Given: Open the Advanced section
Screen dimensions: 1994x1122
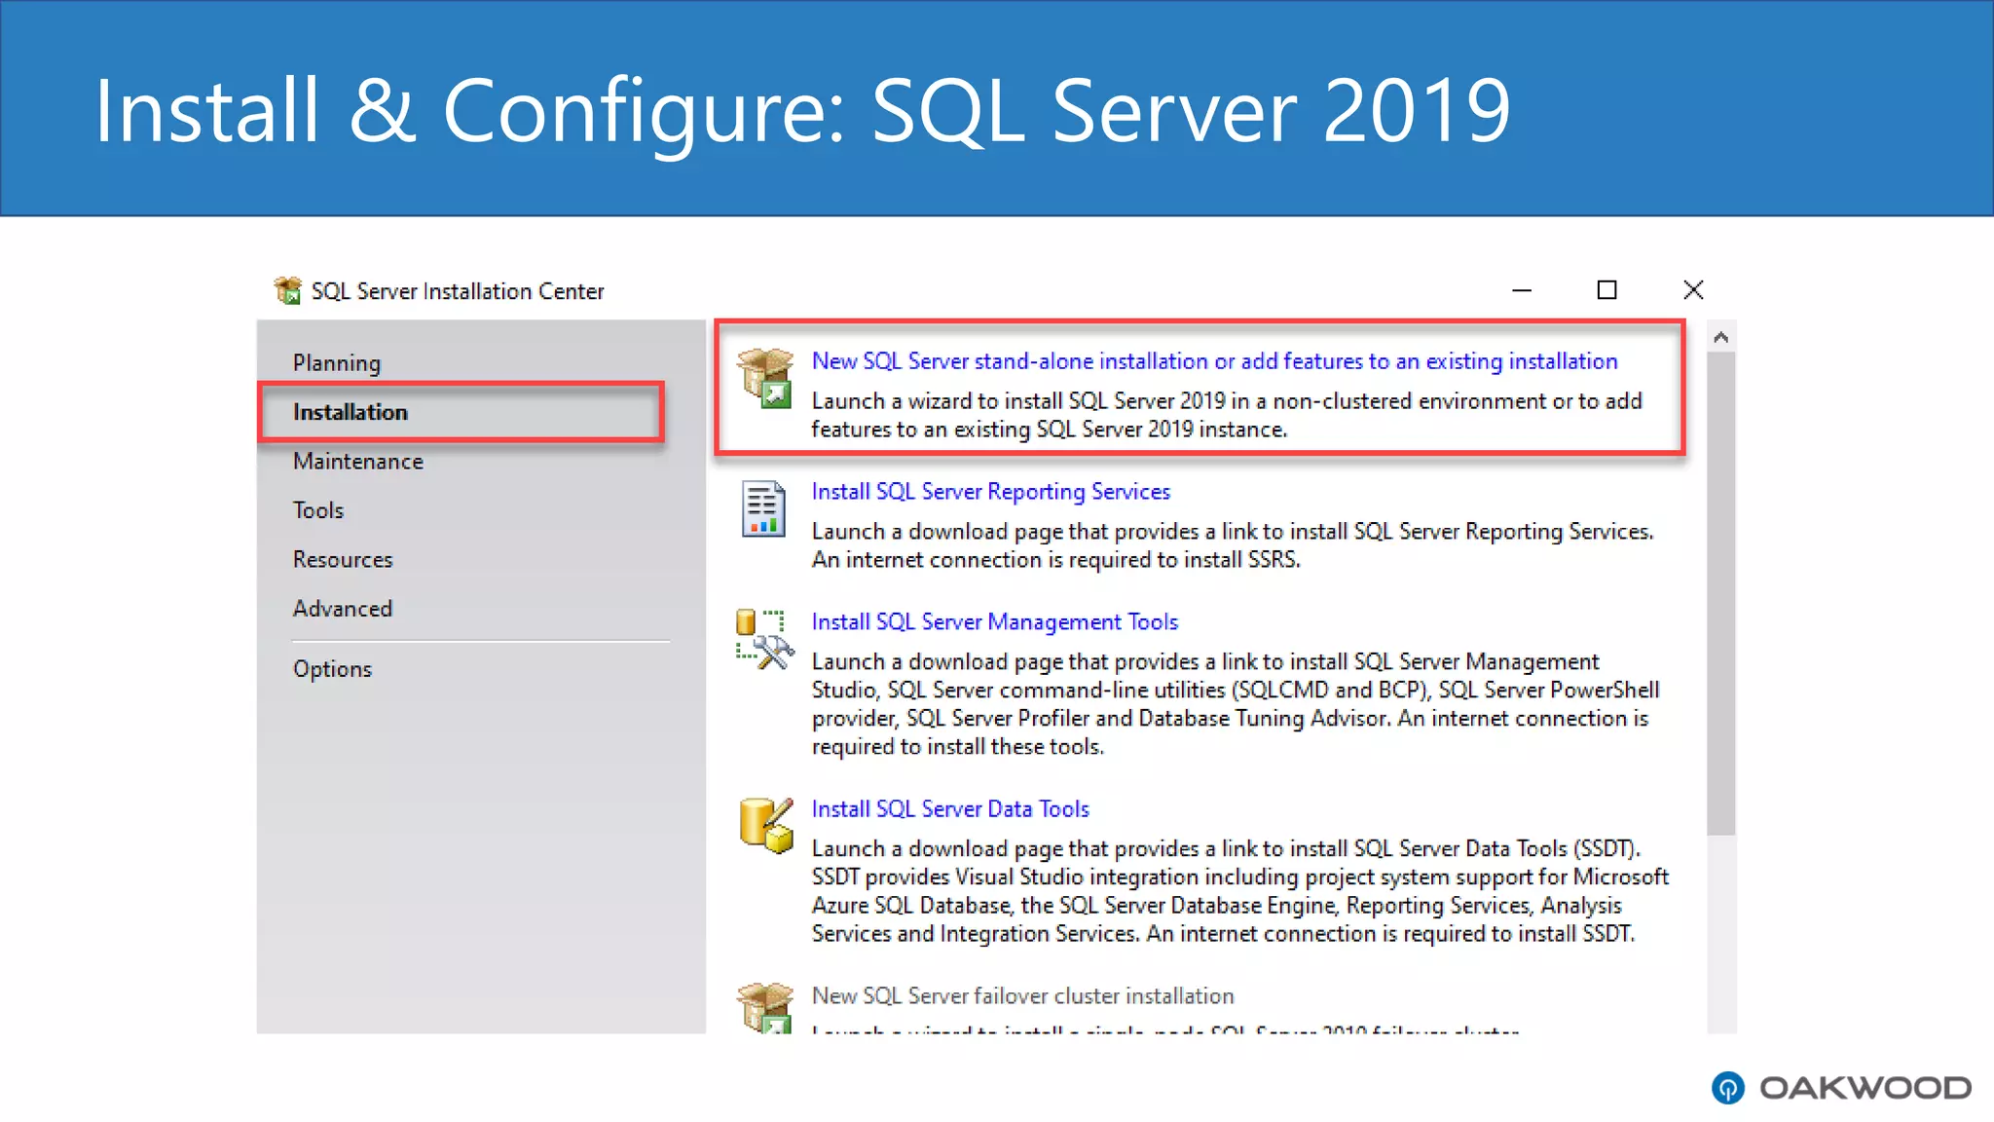Looking at the screenshot, I should (343, 609).
